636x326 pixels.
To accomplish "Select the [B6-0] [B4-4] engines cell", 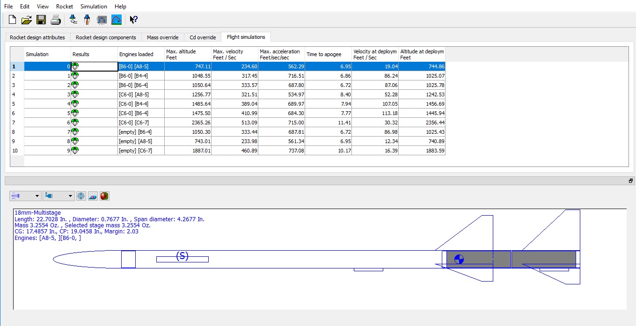I will click(141, 76).
